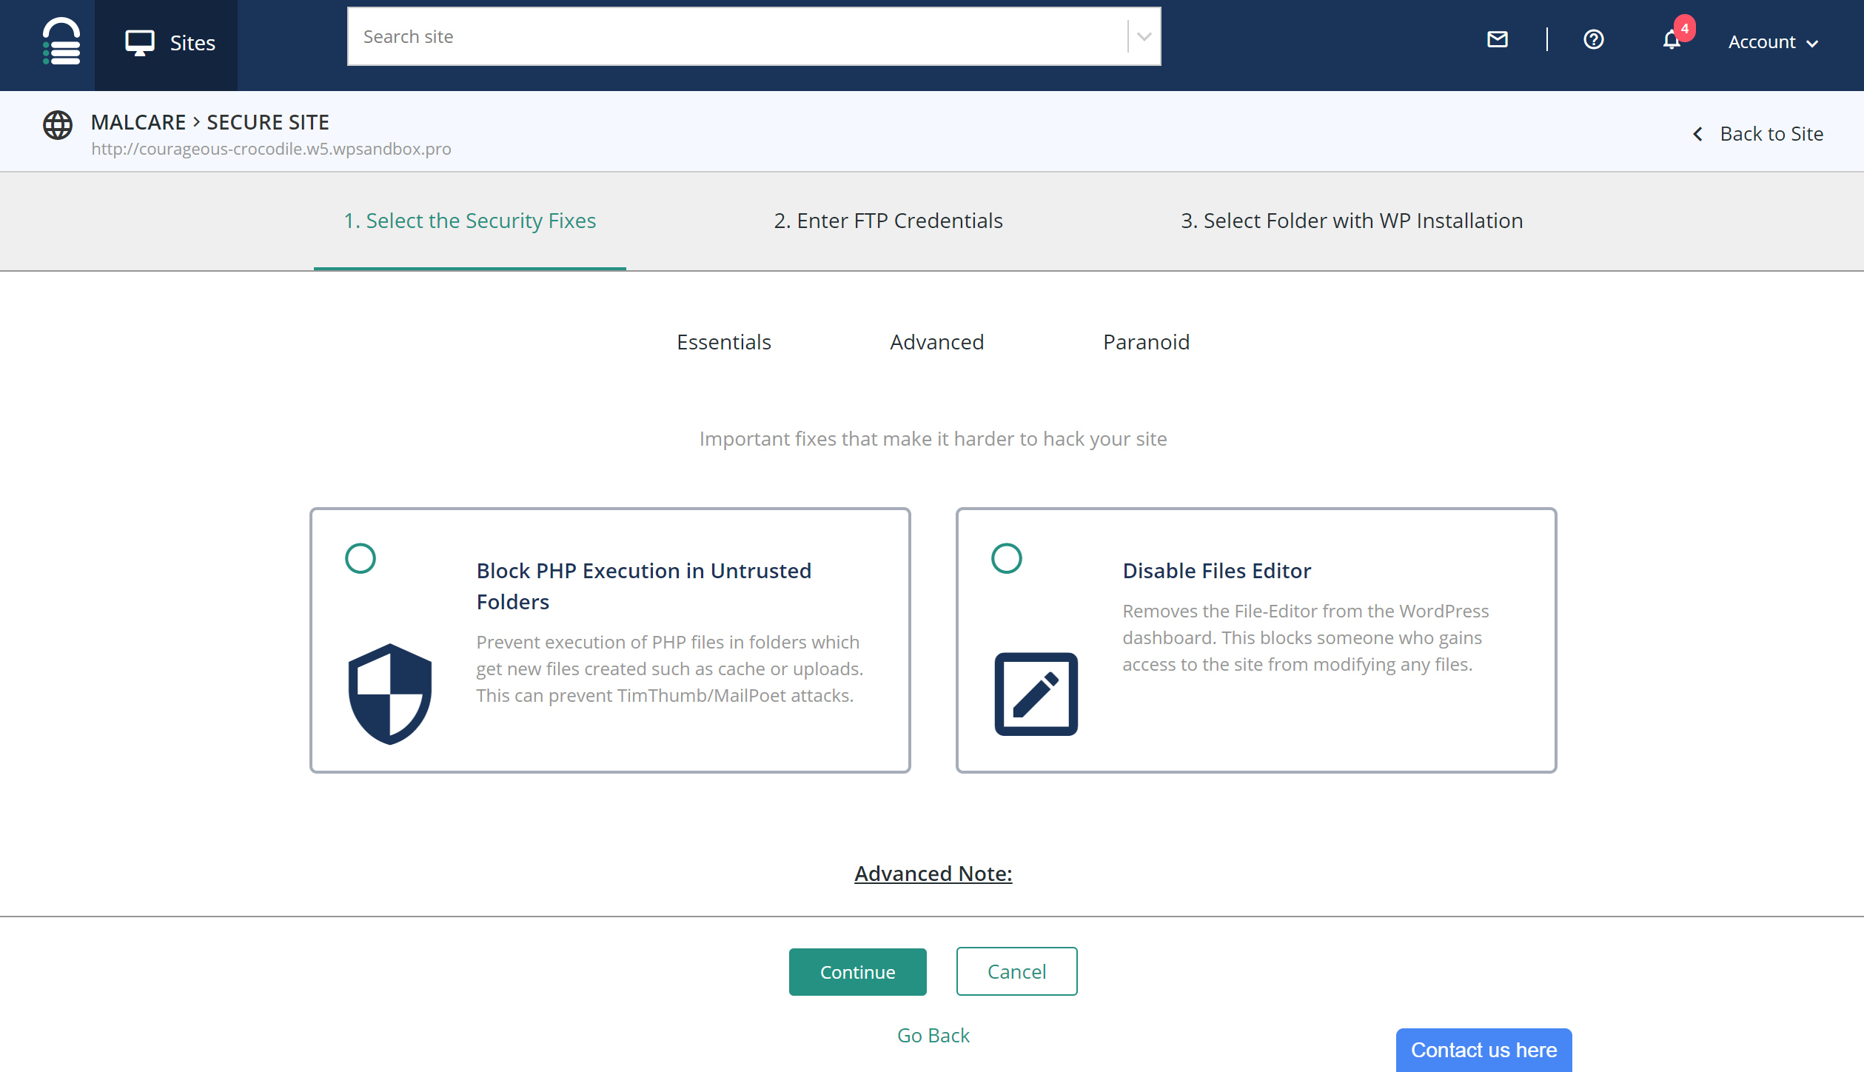Click the Back to Site chevron
Viewport: 1864px width, 1072px height.
tap(1698, 134)
